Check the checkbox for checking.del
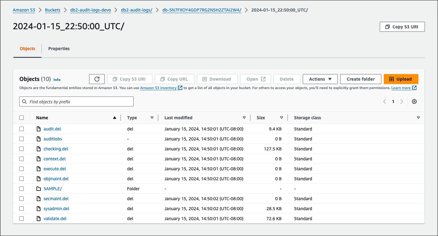The image size is (438, 236). (21, 149)
